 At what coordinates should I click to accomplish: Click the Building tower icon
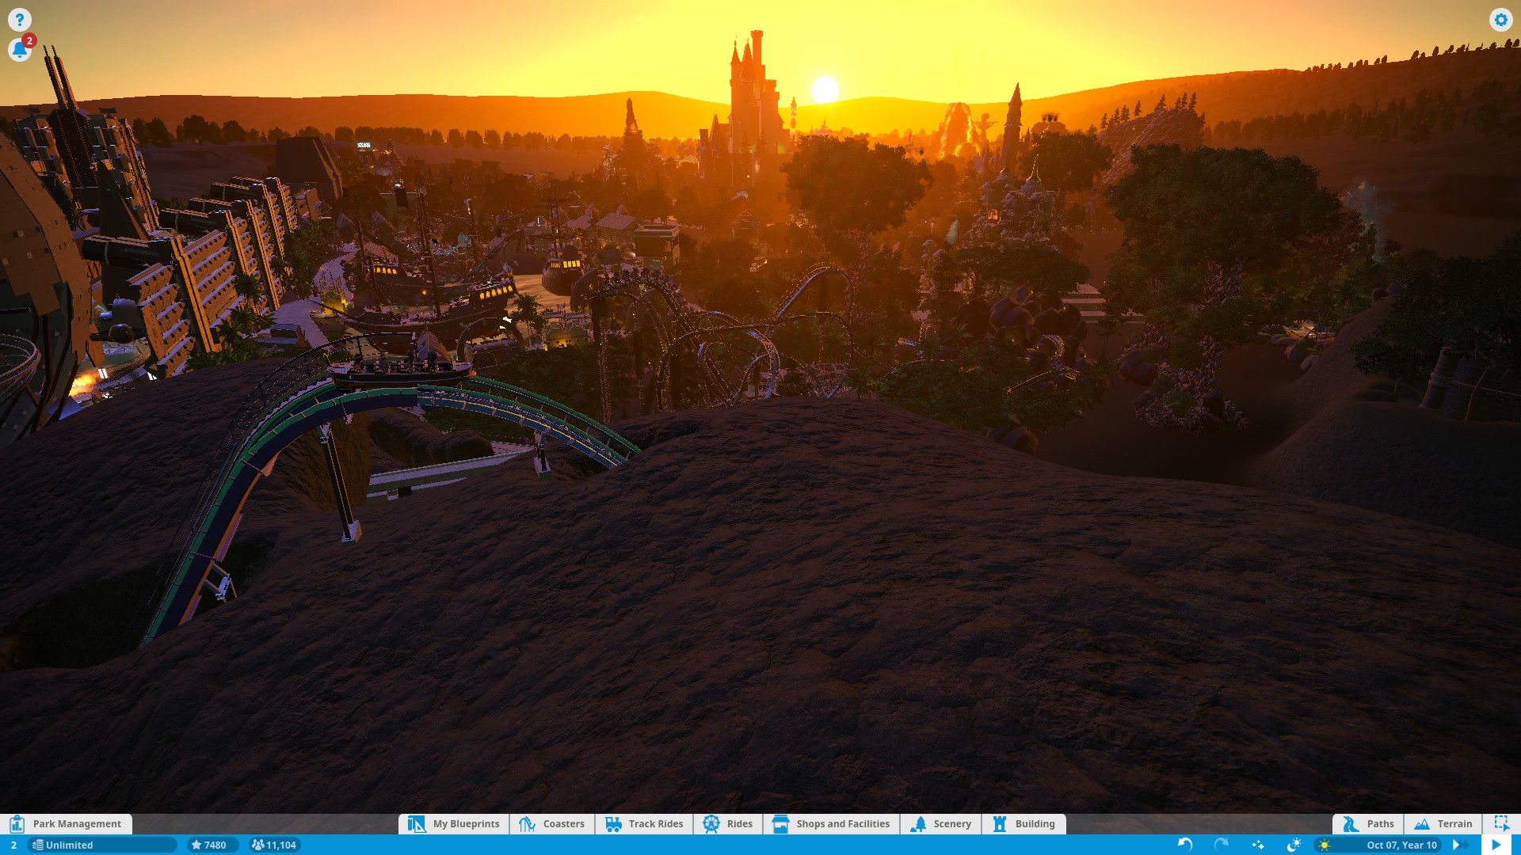(1000, 823)
